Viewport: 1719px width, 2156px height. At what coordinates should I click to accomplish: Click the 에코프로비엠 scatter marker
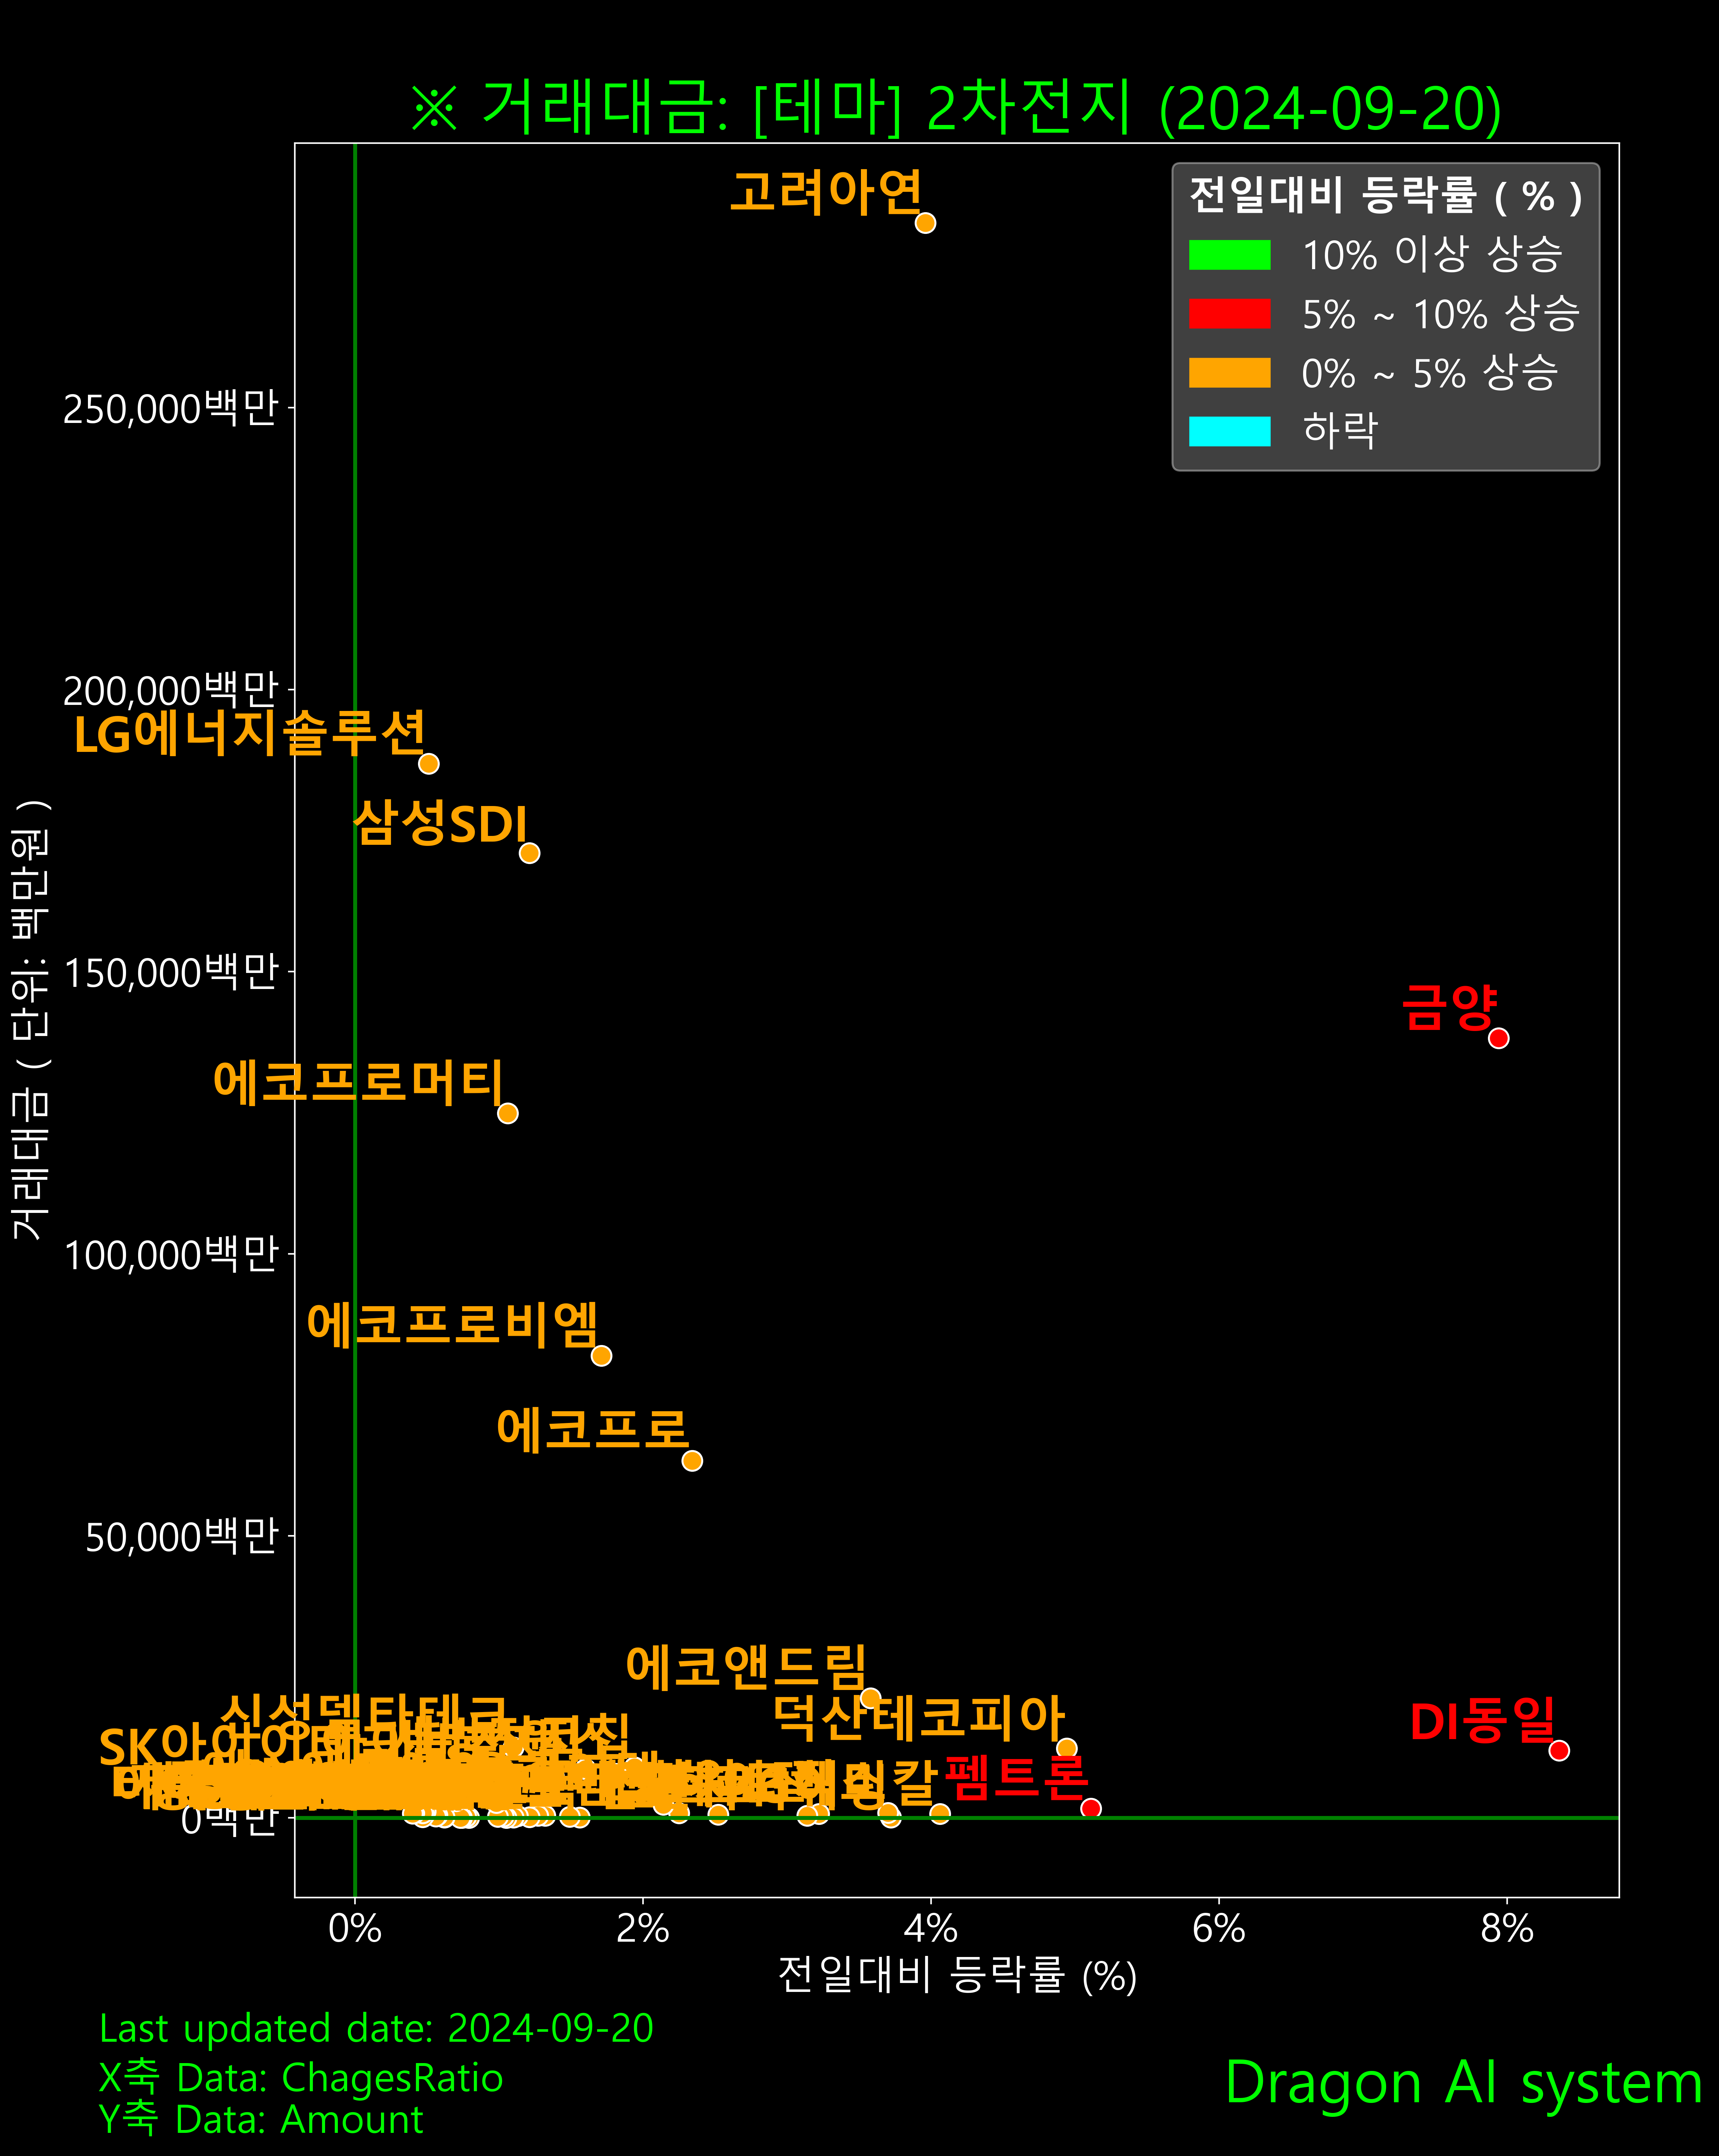pos(601,1356)
